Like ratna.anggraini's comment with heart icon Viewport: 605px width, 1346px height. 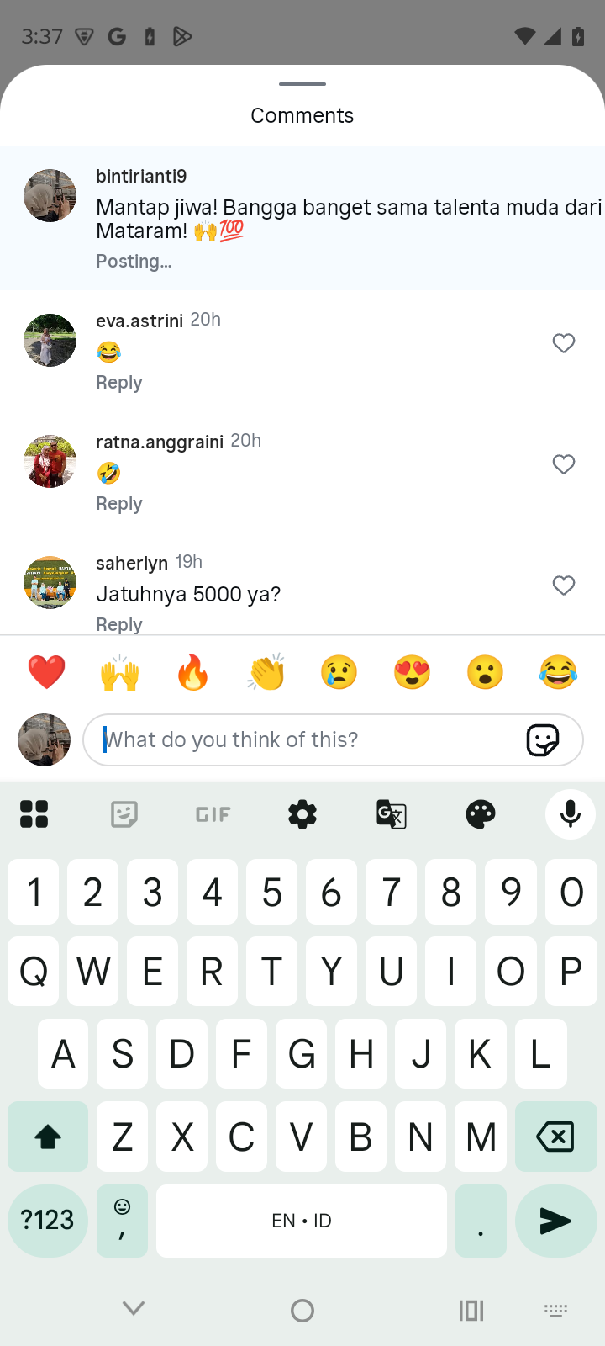pos(564,464)
